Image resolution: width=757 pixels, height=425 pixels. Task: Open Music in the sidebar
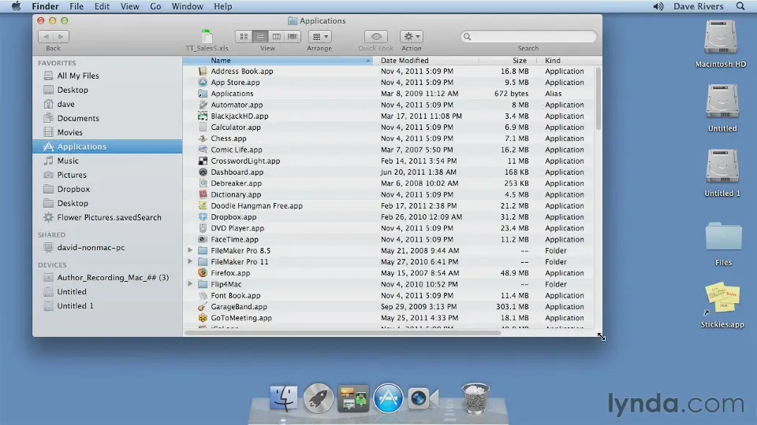(68, 161)
